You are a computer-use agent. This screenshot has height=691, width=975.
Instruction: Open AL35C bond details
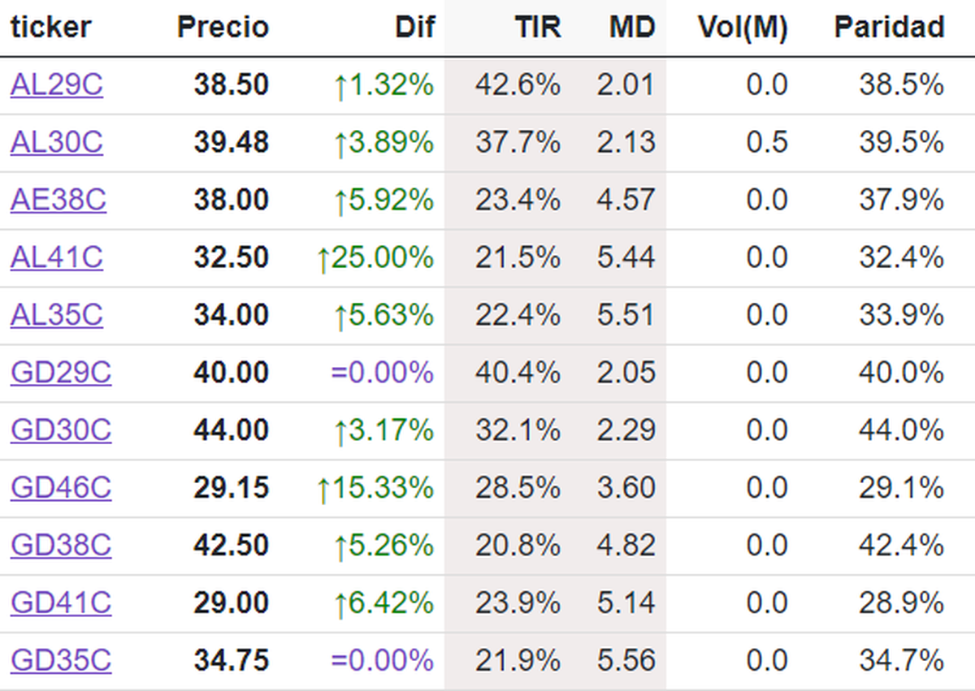[x=57, y=315]
